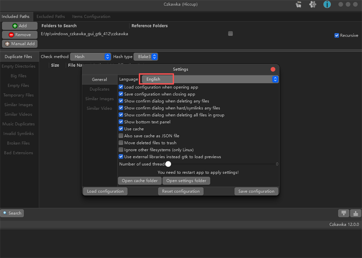Open the Language dropdown showing English
The height and width of the screenshot is (258, 362).
point(210,79)
